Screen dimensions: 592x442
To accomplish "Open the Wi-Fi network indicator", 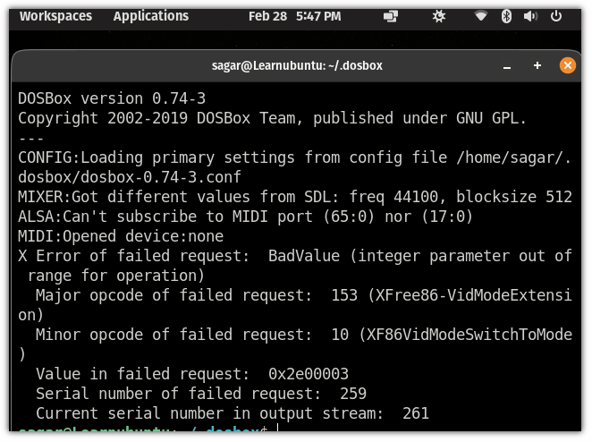I will point(482,16).
